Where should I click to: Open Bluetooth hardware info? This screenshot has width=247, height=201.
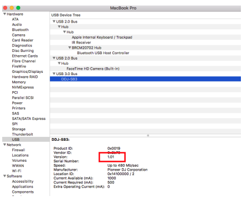20,30
